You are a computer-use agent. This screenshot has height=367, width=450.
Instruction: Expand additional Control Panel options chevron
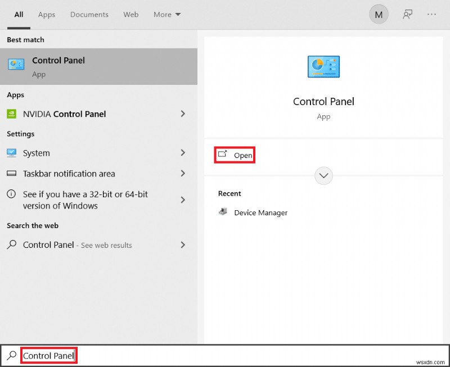[323, 175]
